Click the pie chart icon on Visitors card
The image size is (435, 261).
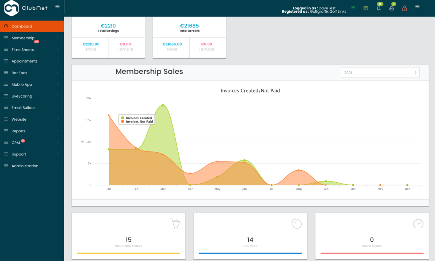[297, 223]
